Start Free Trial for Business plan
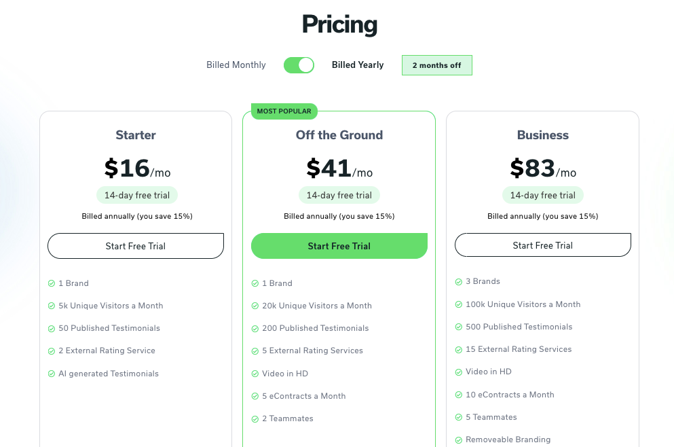Viewport: 674px width, 447px height. (543, 245)
